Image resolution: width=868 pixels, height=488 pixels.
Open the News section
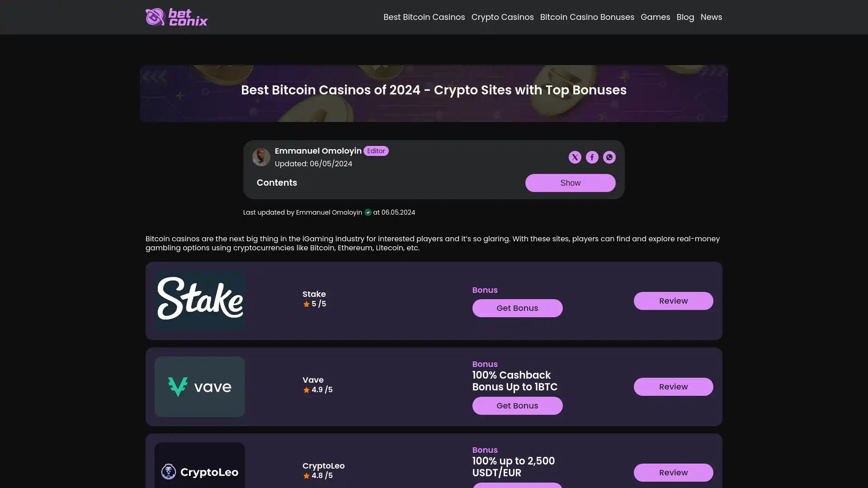coord(711,17)
